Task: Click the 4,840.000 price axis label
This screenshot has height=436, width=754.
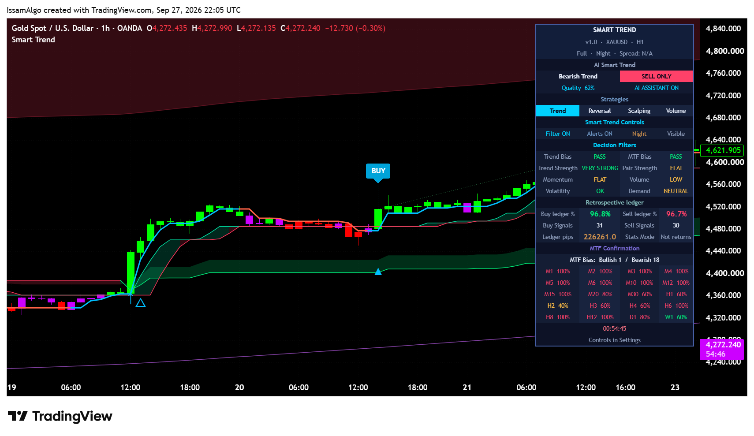Action: click(723, 29)
